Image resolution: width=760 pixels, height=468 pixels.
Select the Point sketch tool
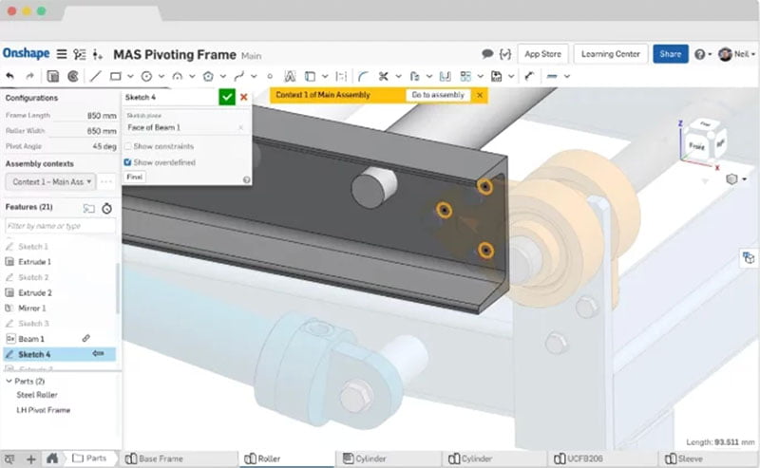270,76
